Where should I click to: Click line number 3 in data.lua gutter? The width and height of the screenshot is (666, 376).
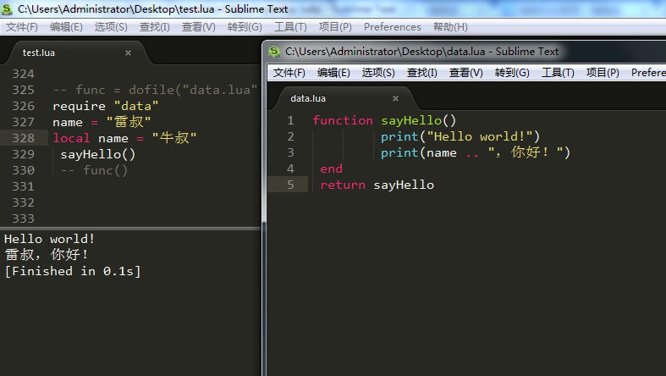click(x=290, y=153)
